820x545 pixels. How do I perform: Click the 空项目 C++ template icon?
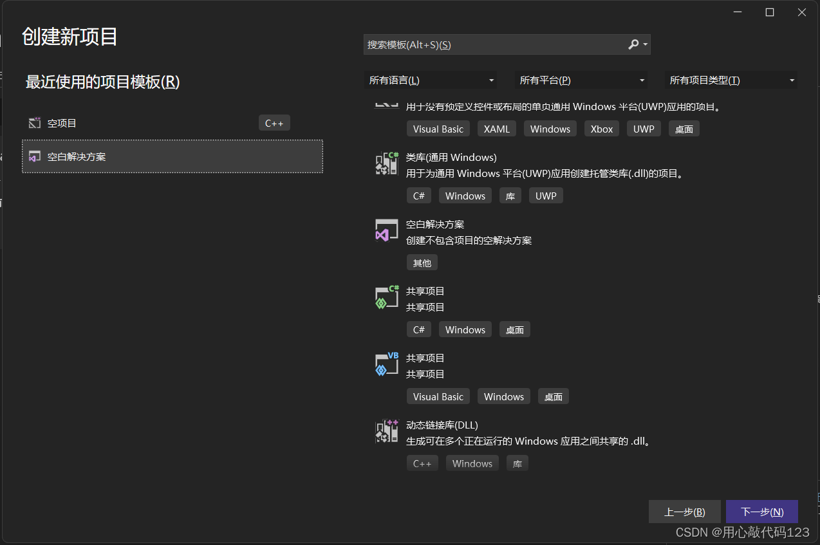[x=35, y=123]
